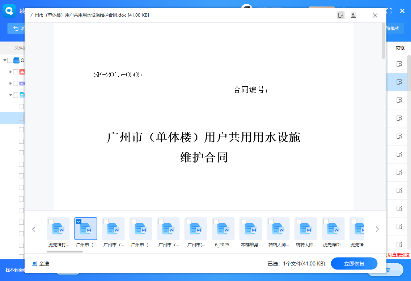Click the preview mode icon in dialog header
Viewport: 411px width, 281px height.
340,15
